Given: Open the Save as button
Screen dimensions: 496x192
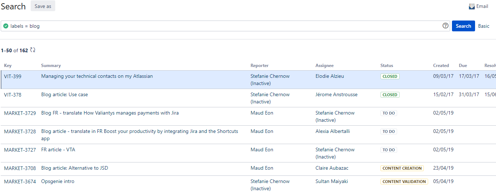Looking at the screenshot, I should tap(43, 6).
